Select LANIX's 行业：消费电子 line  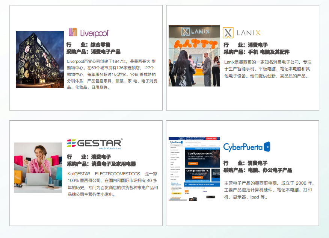tap(246, 45)
